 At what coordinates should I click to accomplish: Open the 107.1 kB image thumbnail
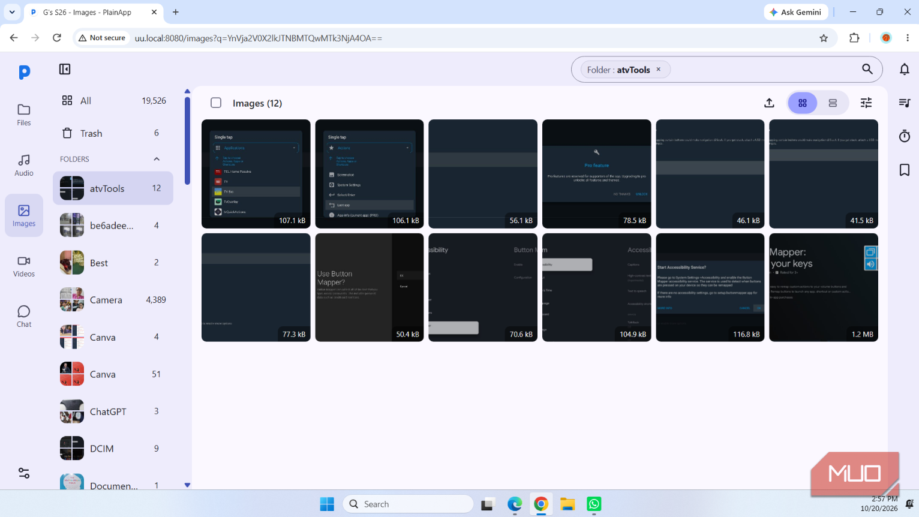click(256, 174)
